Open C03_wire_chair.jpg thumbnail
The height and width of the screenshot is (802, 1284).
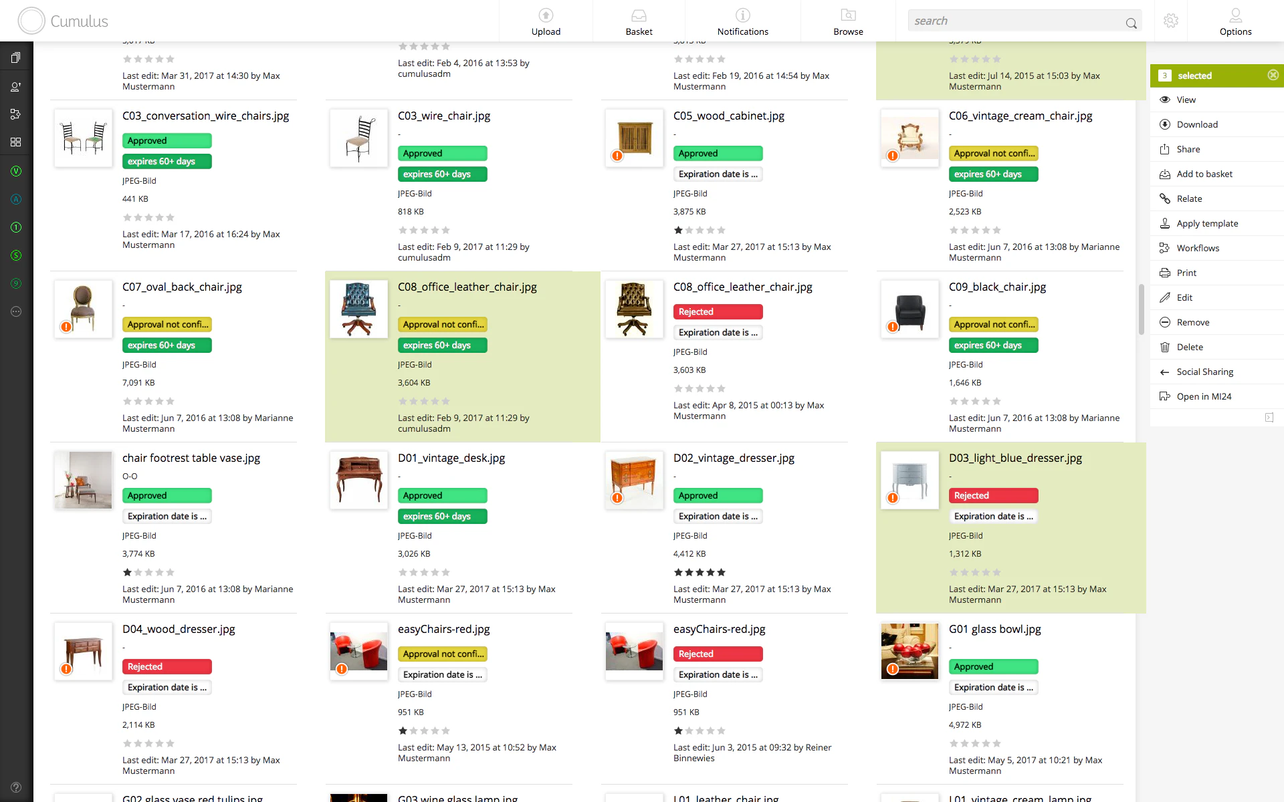point(358,138)
